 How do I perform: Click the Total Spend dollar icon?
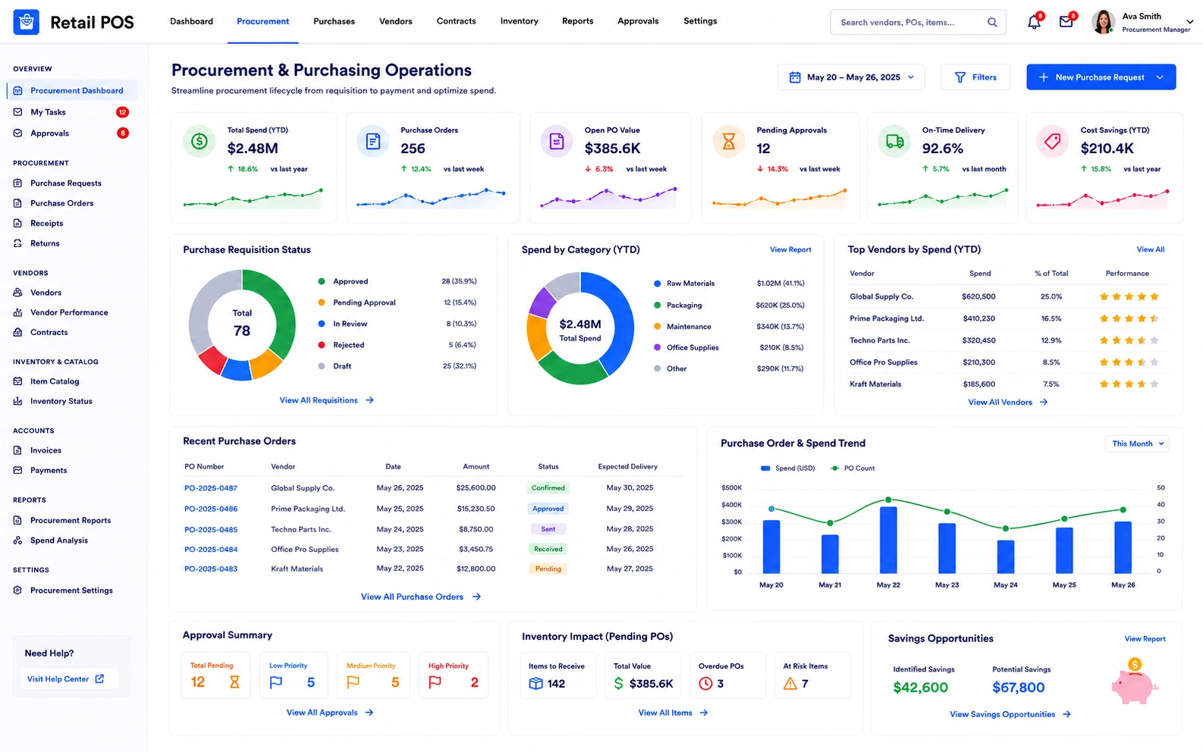199,141
